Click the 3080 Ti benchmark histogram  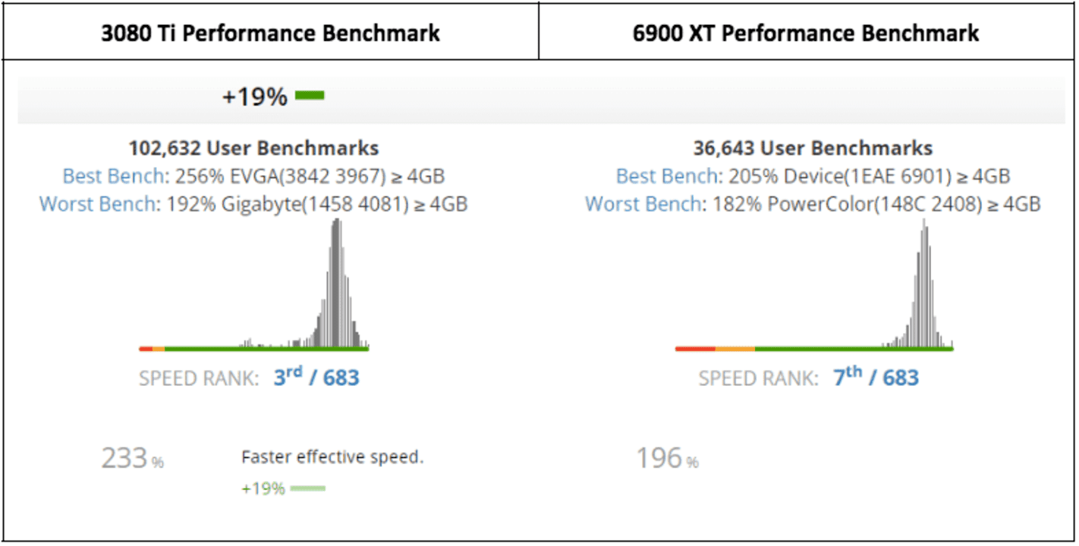254,284
